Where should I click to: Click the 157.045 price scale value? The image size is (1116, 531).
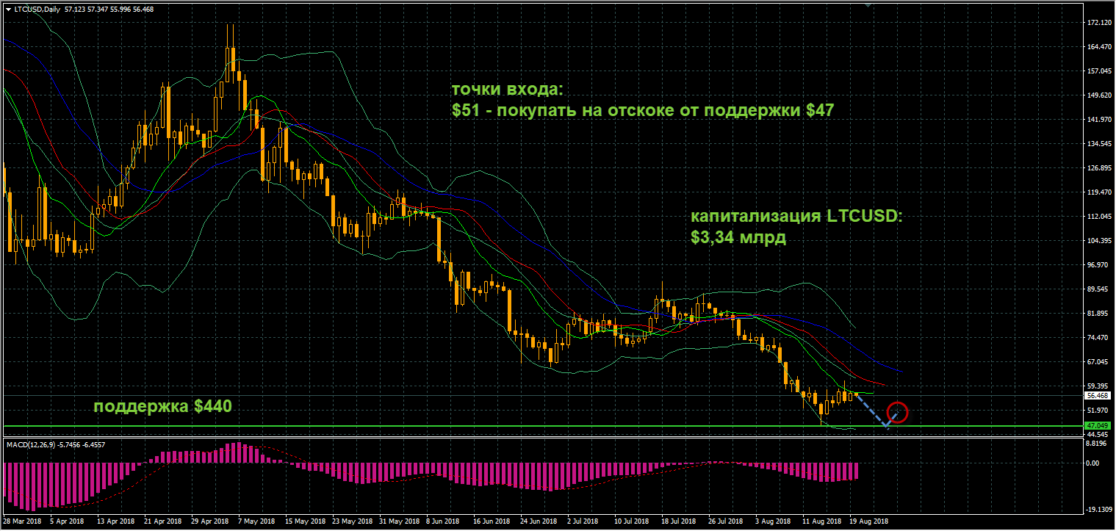[1098, 71]
